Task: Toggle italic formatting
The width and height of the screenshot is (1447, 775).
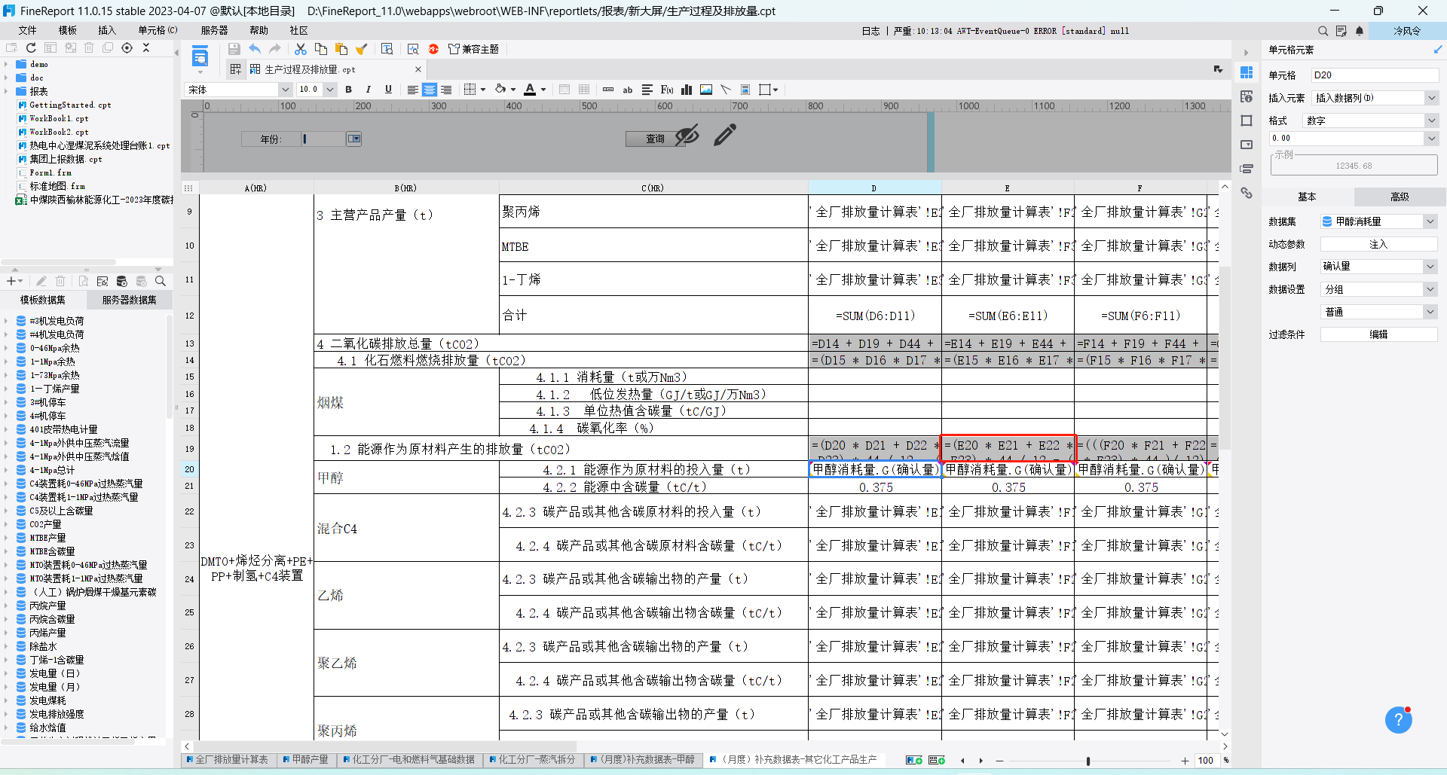Action: pos(369,90)
